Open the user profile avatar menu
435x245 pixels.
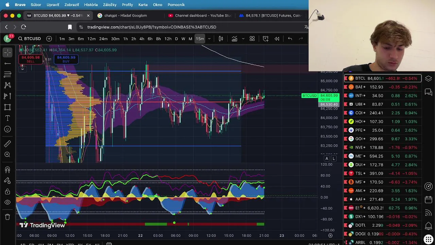[x=8, y=38]
